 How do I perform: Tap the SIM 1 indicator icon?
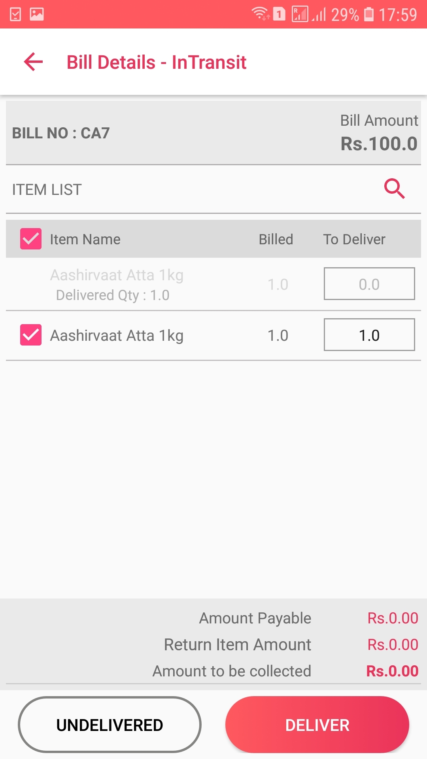tap(279, 15)
